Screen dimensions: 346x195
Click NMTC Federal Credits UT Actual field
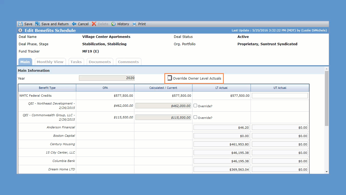tap(280, 96)
